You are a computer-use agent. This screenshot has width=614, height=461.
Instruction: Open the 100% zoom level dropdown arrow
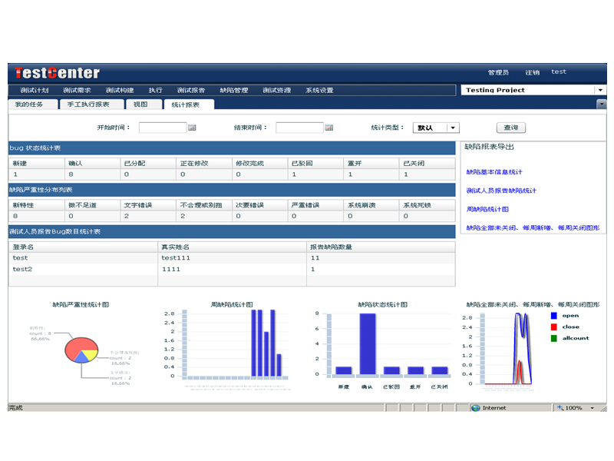point(593,408)
